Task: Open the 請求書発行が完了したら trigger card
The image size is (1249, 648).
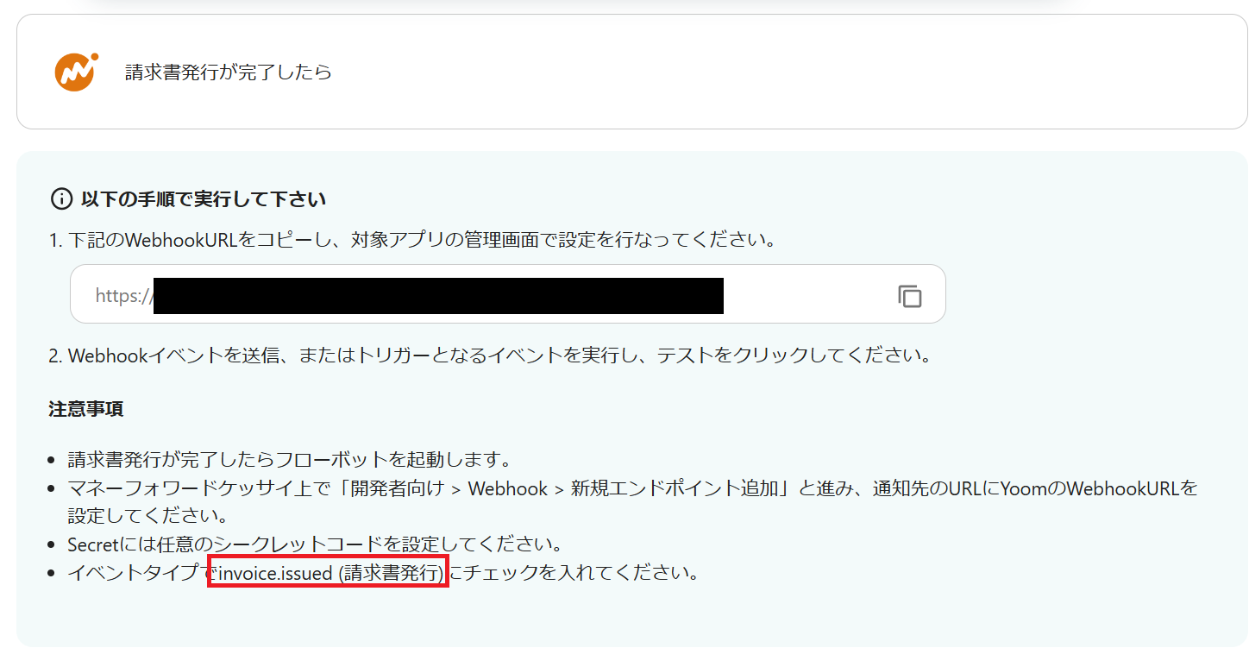Action: click(632, 72)
